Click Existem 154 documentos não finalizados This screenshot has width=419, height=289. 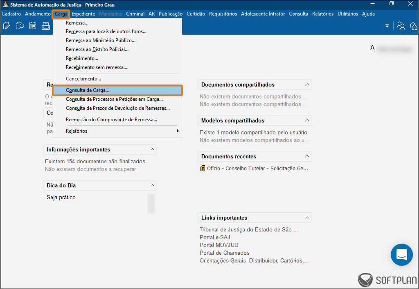pos(95,162)
